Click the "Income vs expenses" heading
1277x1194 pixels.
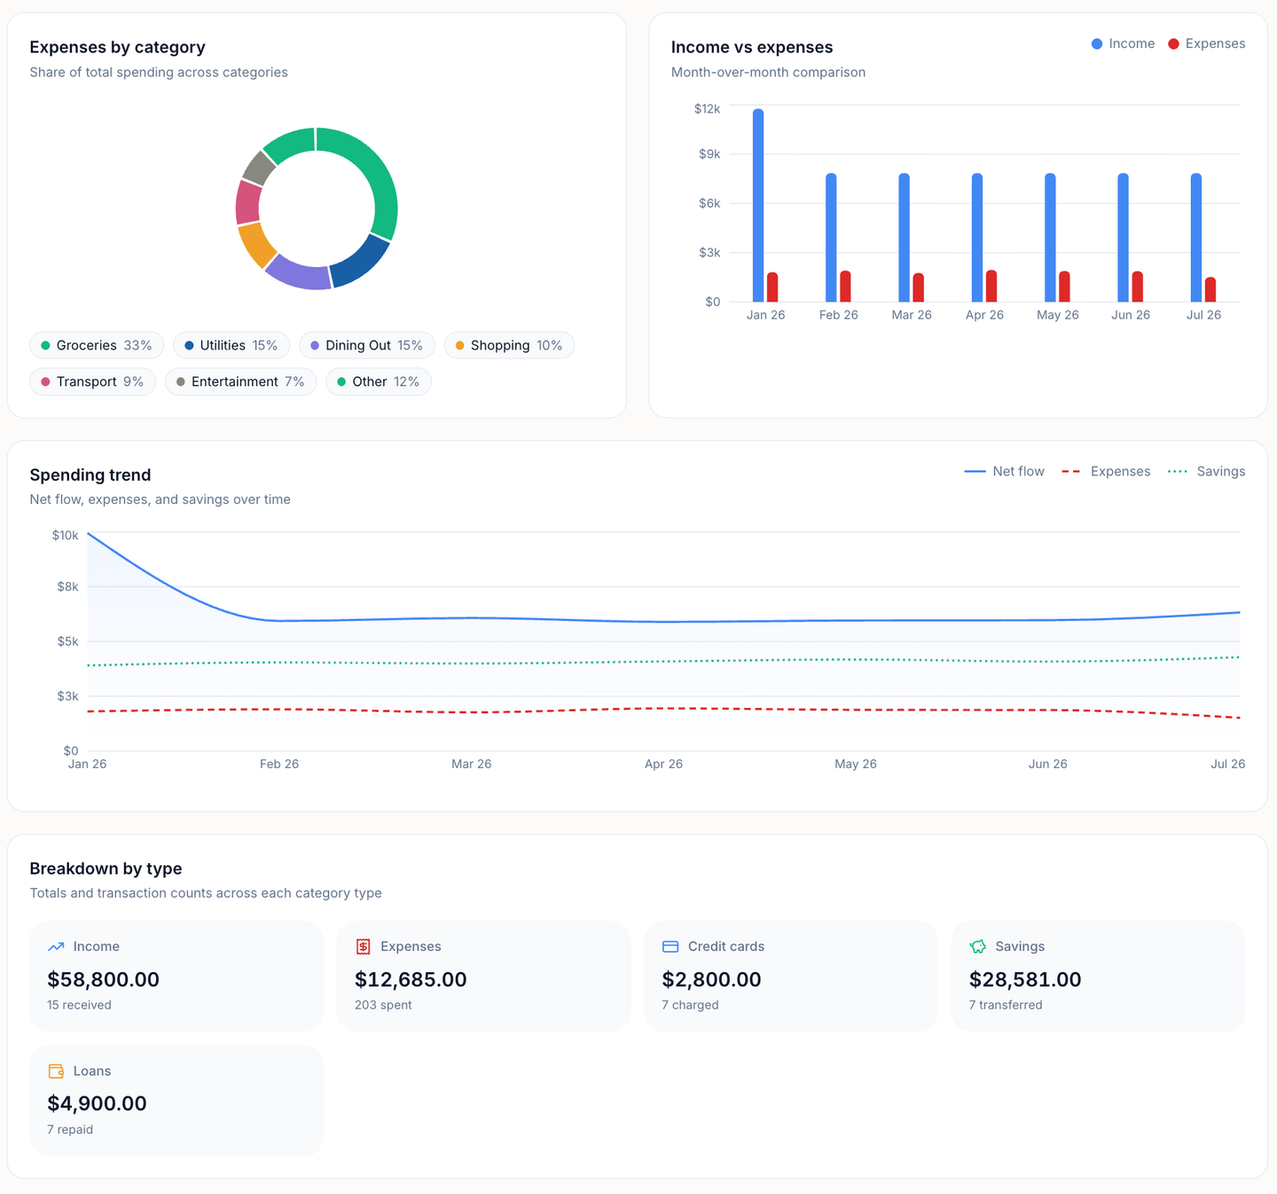tap(752, 47)
